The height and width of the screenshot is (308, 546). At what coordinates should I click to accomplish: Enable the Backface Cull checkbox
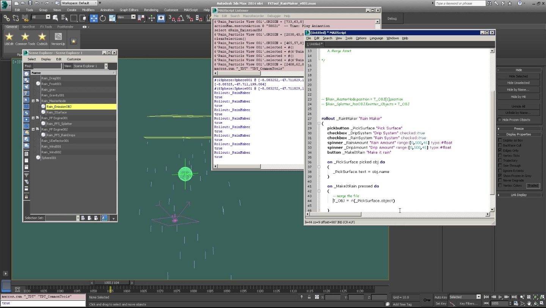[x=500, y=145]
